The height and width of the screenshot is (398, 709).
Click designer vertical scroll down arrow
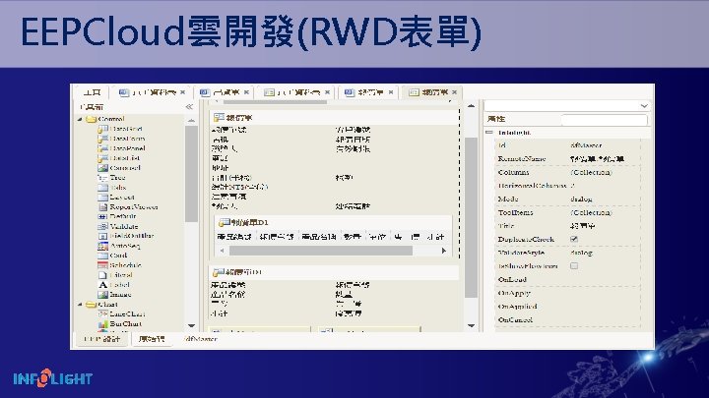[471, 325]
